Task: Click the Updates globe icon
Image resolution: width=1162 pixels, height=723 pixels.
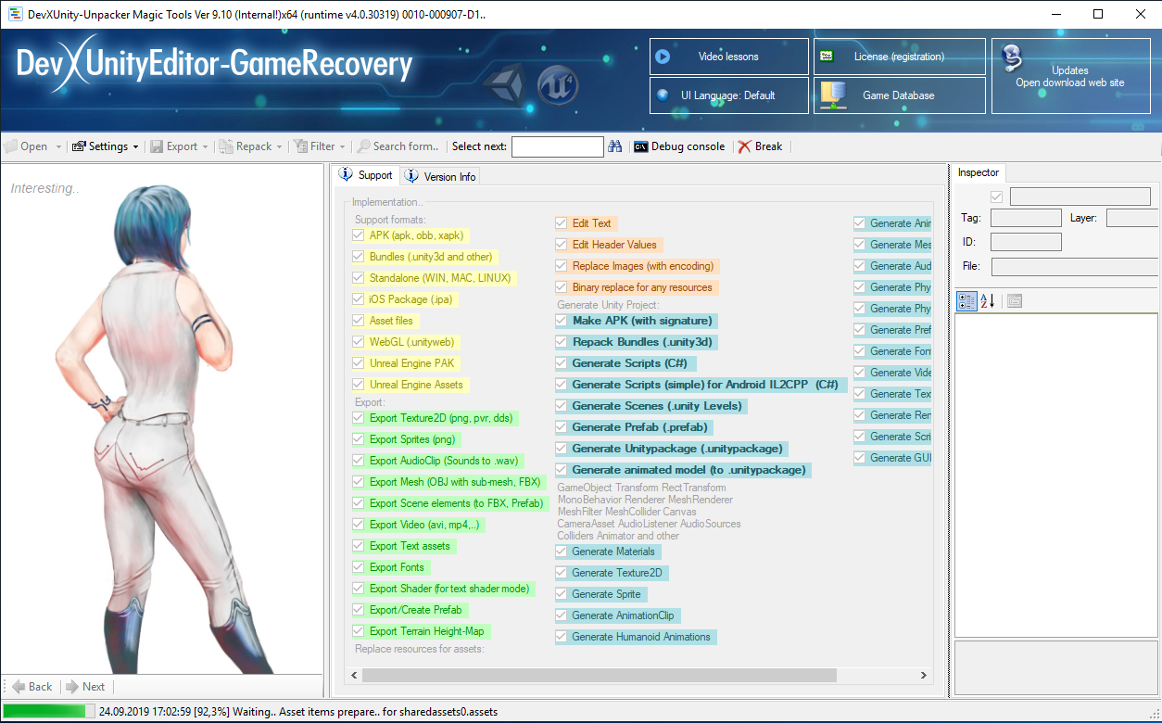Action: (x=1012, y=57)
